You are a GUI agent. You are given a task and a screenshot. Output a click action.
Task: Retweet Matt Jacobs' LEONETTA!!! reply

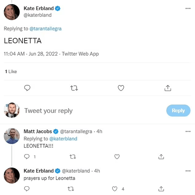click(x=72, y=157)
